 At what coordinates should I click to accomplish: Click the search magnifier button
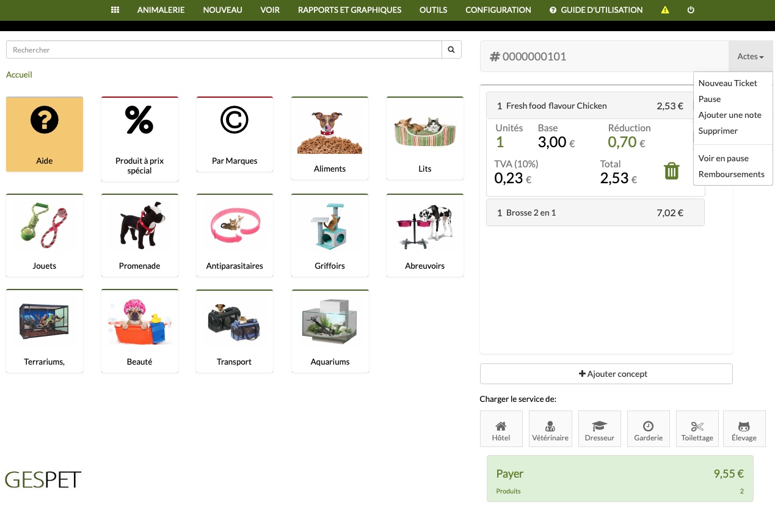click(x=451, y=49)
